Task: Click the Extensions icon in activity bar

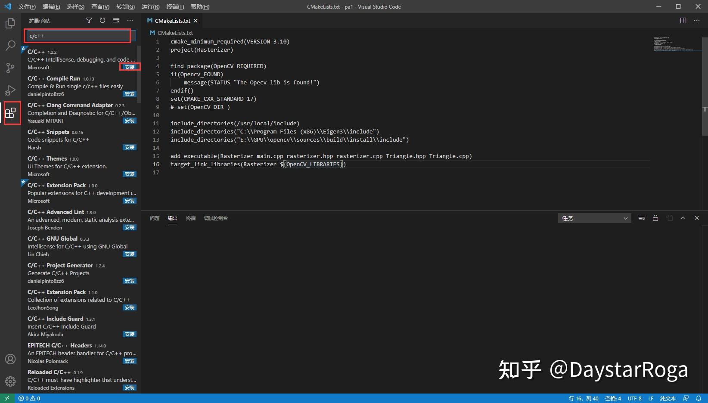Action: (12, 113)
